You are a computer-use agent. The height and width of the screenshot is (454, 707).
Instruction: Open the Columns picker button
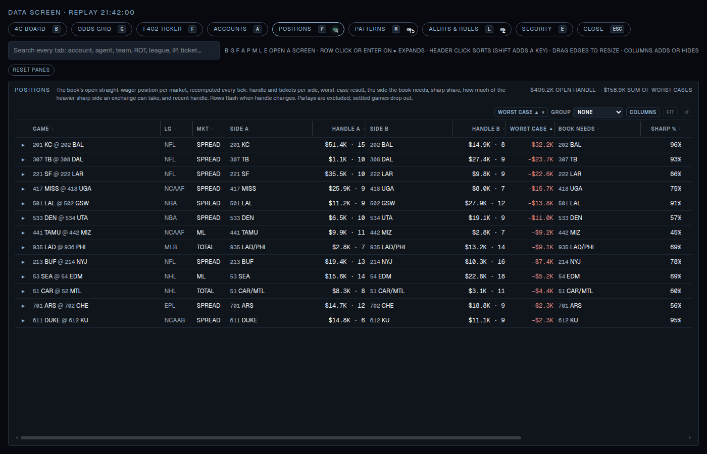point(643,112)
